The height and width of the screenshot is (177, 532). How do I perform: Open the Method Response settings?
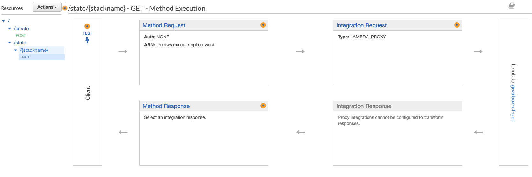tap(166, 106)
